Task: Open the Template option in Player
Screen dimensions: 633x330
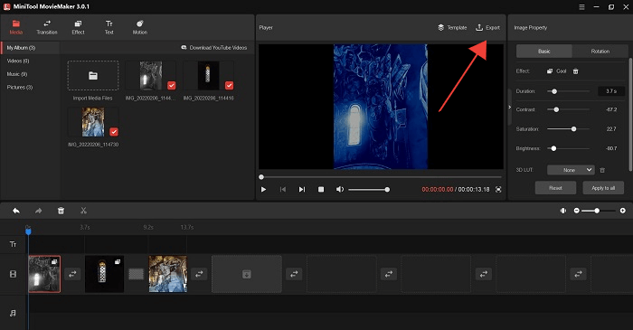Action: point(452,27)
